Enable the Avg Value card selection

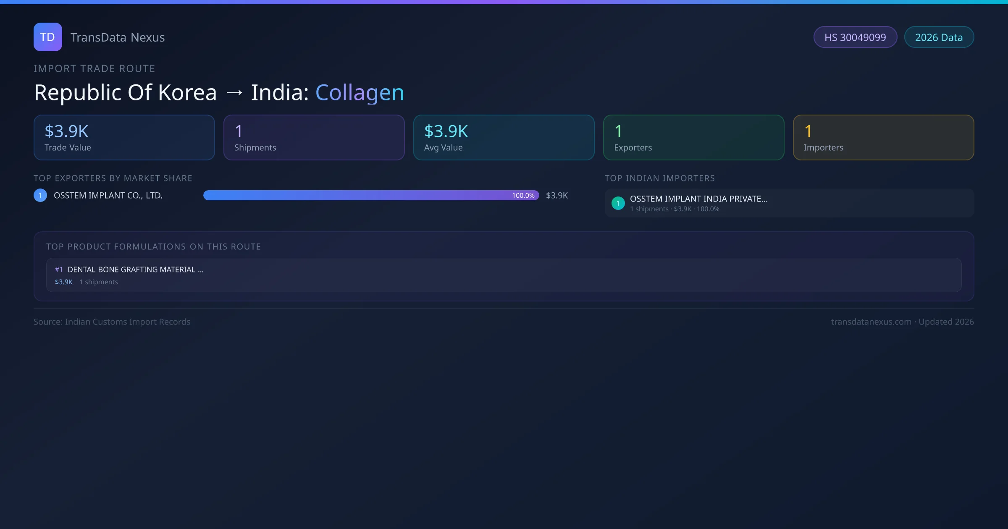coord(504,137)
